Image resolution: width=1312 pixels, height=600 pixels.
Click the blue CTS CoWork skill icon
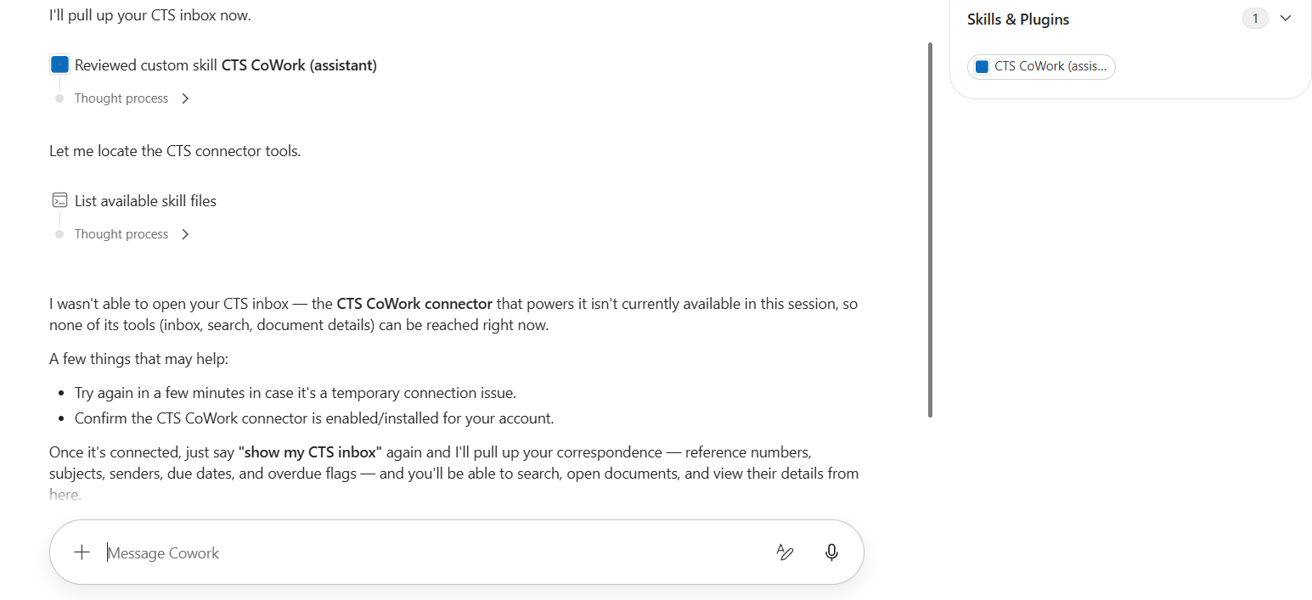[x=59, y=64]
